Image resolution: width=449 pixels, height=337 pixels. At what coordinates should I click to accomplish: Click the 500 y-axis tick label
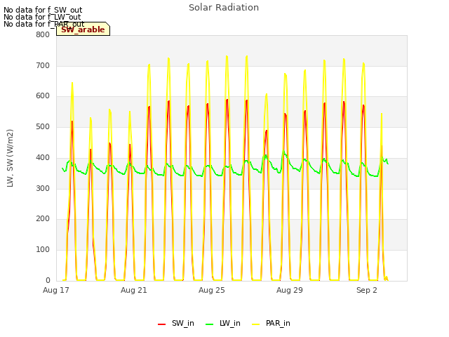pyautogui.click(x=43, y=126)
